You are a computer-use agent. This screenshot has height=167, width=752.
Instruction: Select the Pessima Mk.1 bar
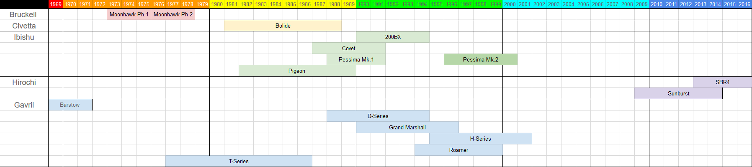click(356, 59)
